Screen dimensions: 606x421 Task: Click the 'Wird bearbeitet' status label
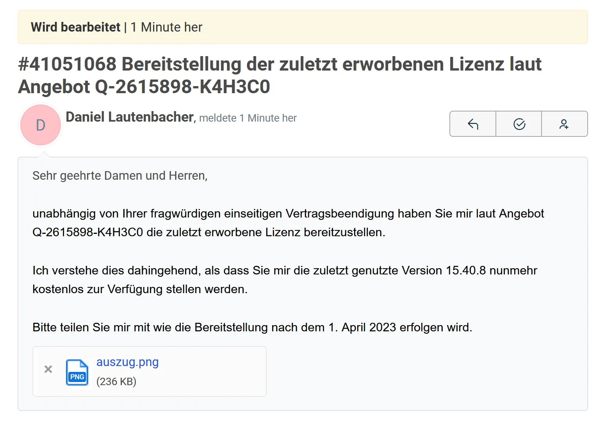pos(75,27)
